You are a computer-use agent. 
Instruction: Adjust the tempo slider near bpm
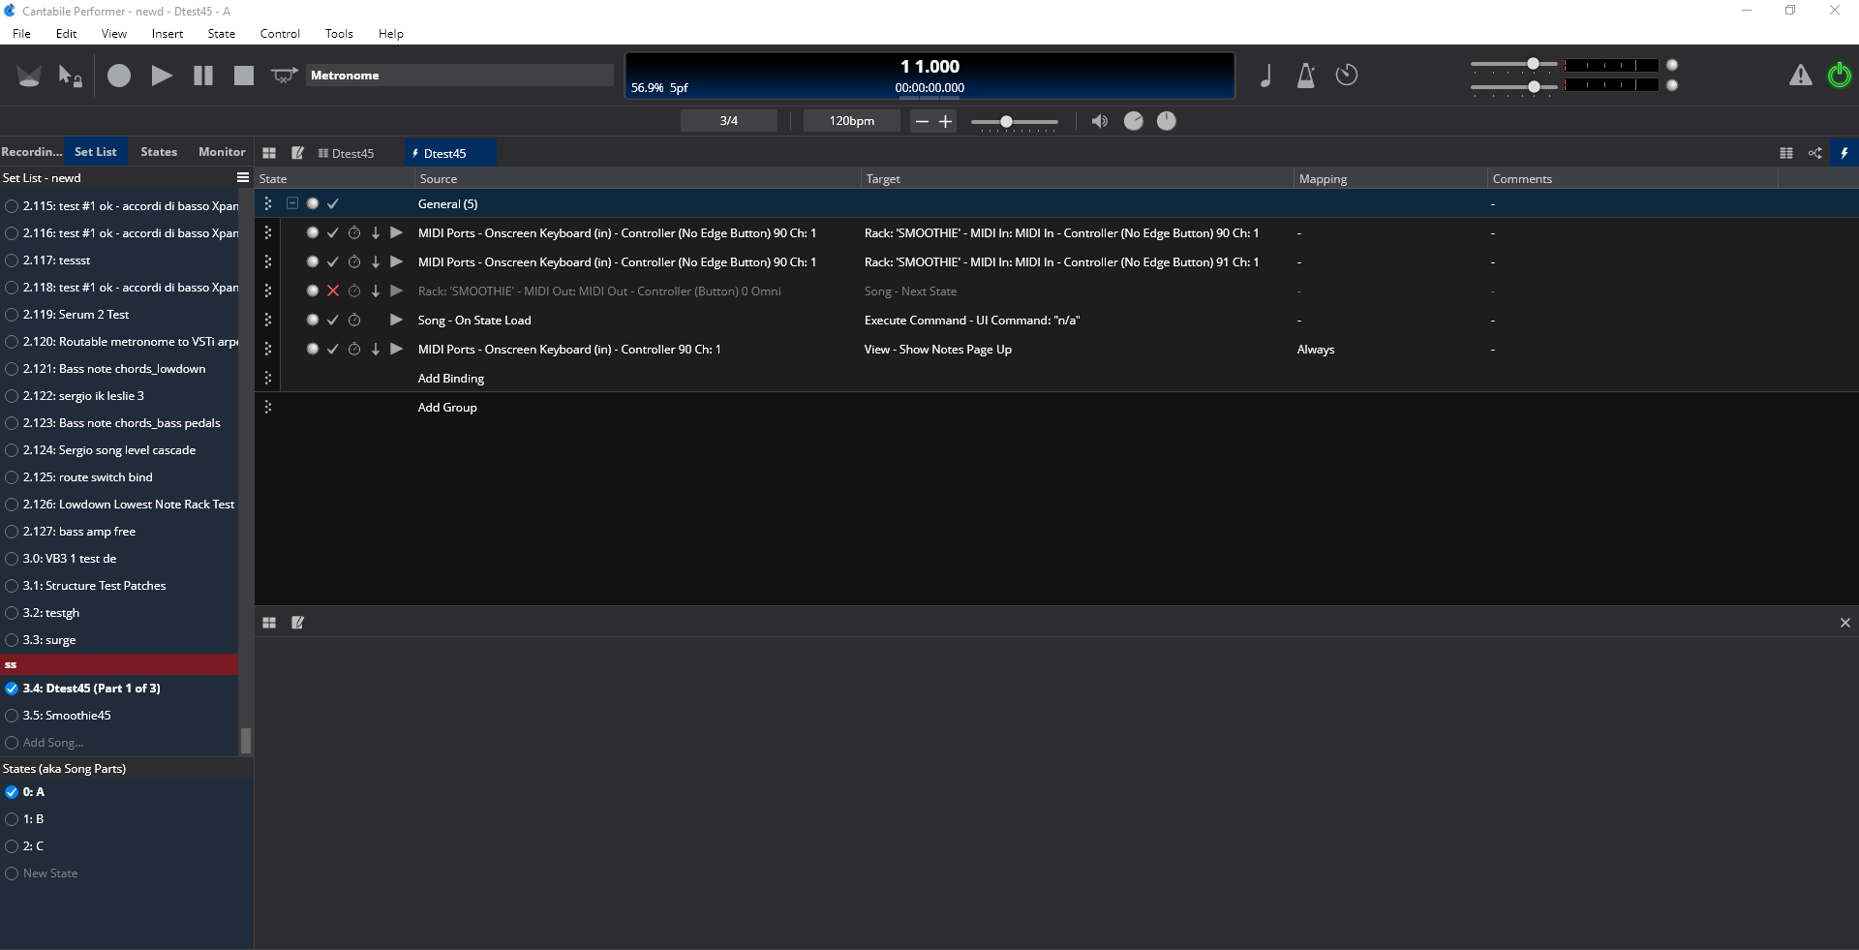tap(1007, 122)
